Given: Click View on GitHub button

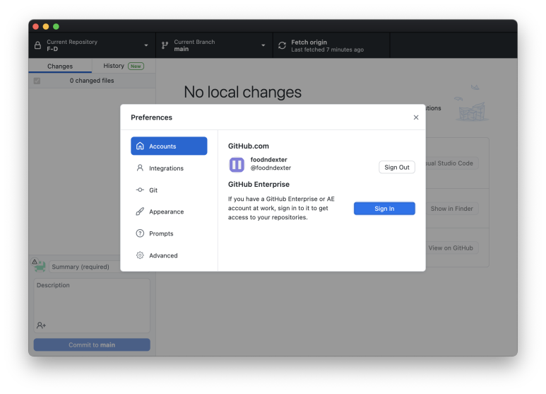Looking at the screenshot, I should [451, 248].
